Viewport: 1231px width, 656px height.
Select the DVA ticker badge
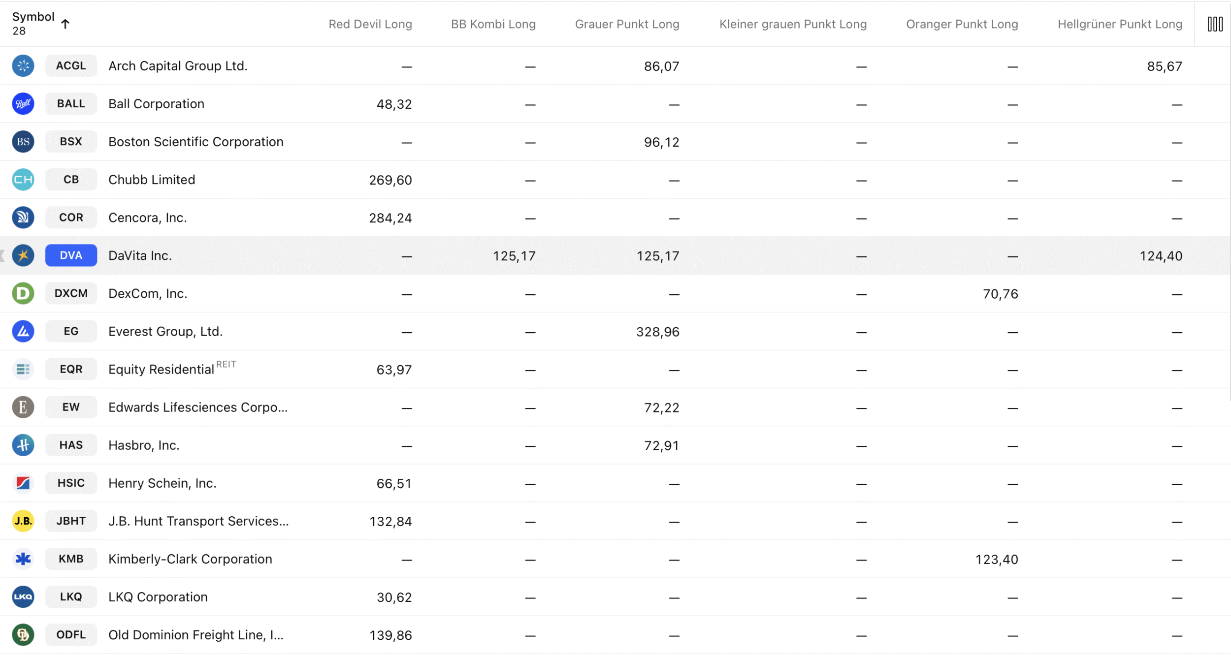tap(71, 255)
